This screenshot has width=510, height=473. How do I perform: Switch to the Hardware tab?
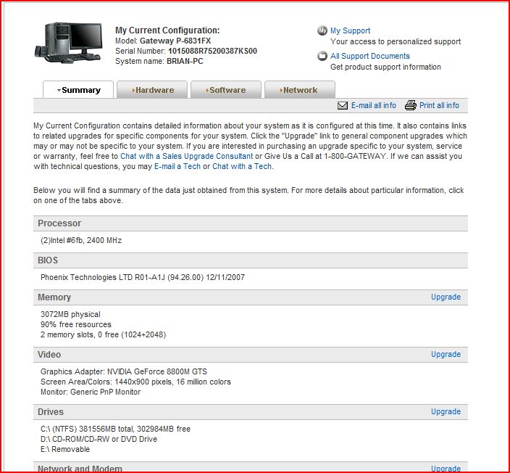pyautogui.click(x=152, y=89)
